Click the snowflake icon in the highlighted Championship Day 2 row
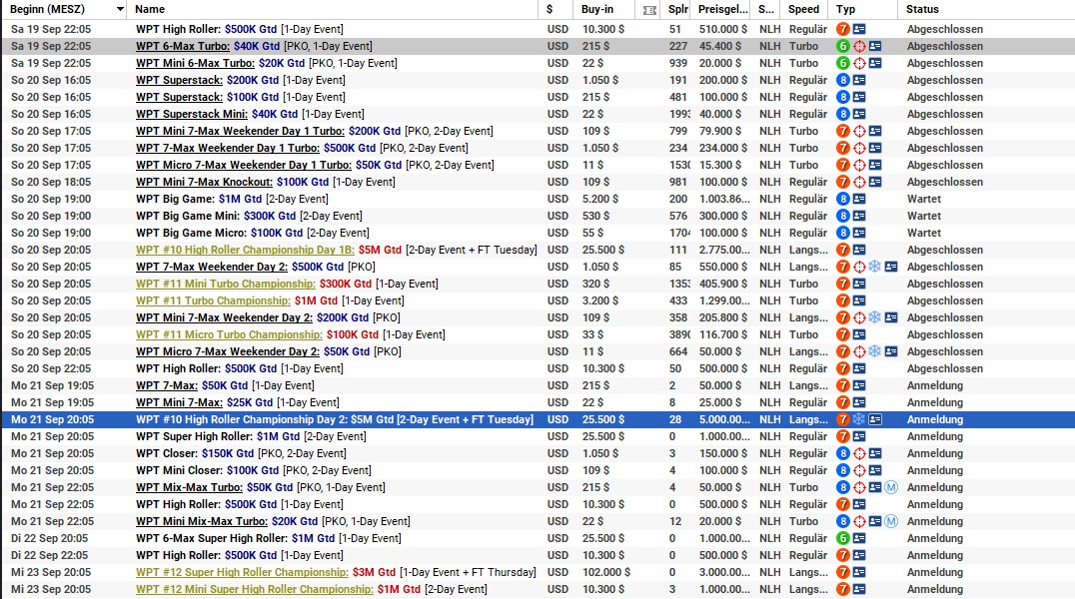 859,419
